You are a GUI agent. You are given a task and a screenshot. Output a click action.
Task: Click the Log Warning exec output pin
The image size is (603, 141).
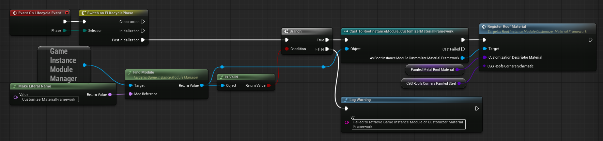click(x=477, y=108)
